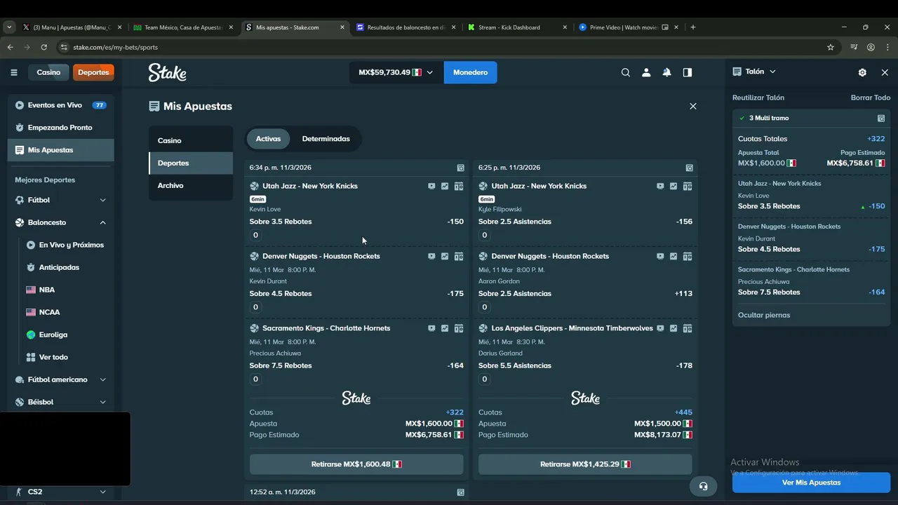Open stats chart icon for Kevin Love leg
This screenshot has width=898, height=505.
[445, 186]
